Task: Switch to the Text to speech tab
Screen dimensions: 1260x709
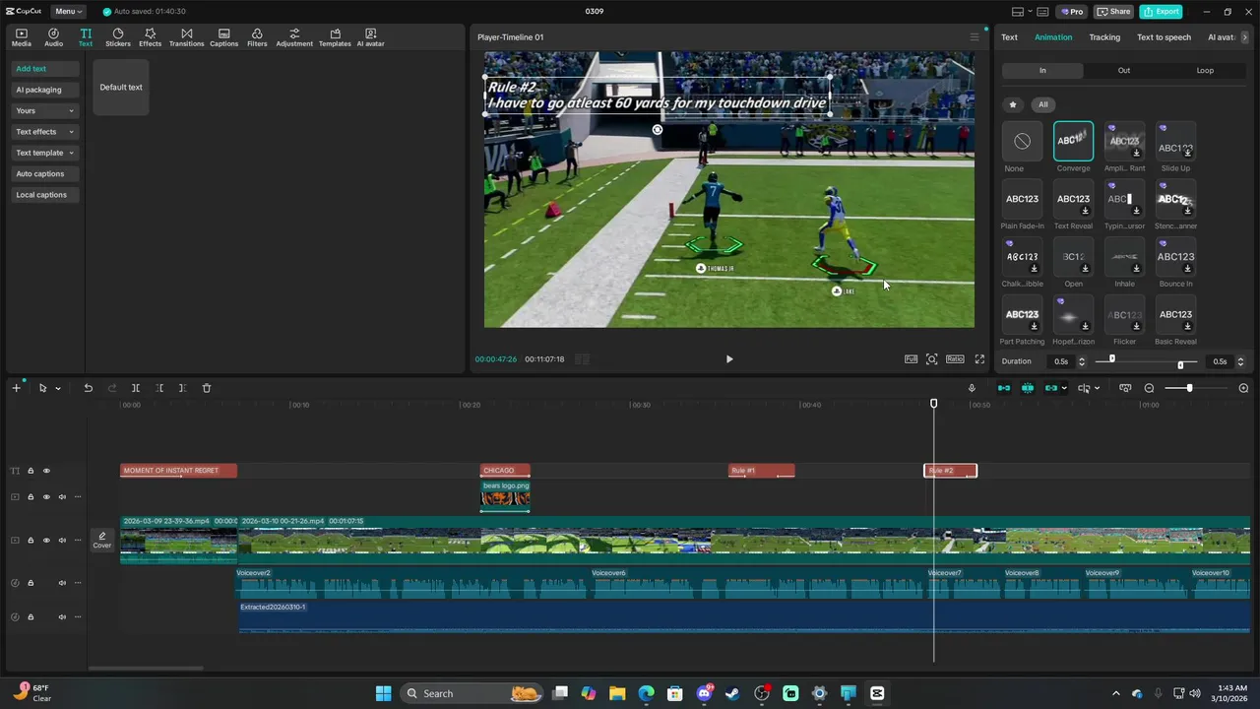Action: (x=1164, y=37)
